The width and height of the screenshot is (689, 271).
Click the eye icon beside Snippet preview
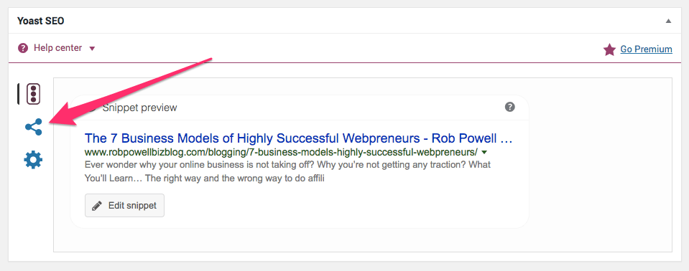[91, 108]
